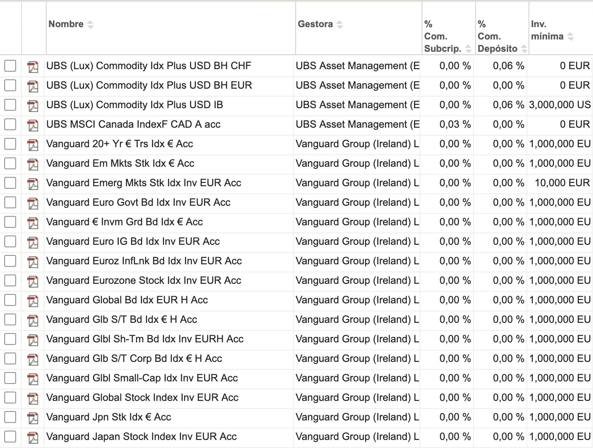The height and width of the screenshot is (448, 593).
Task: Open PDF for Vanguard Global Stock Index Inv
Action: click(33, 398)
